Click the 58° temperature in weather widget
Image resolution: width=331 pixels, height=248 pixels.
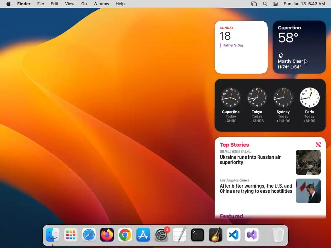(288, 37)
